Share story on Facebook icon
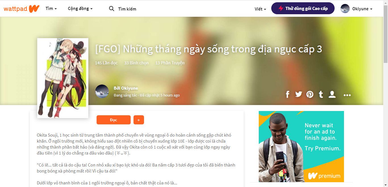This screenshot has height=187, width=388. click(x=287, y=94)
